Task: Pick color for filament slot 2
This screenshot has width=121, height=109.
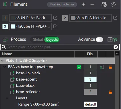Action: (65, 18)
